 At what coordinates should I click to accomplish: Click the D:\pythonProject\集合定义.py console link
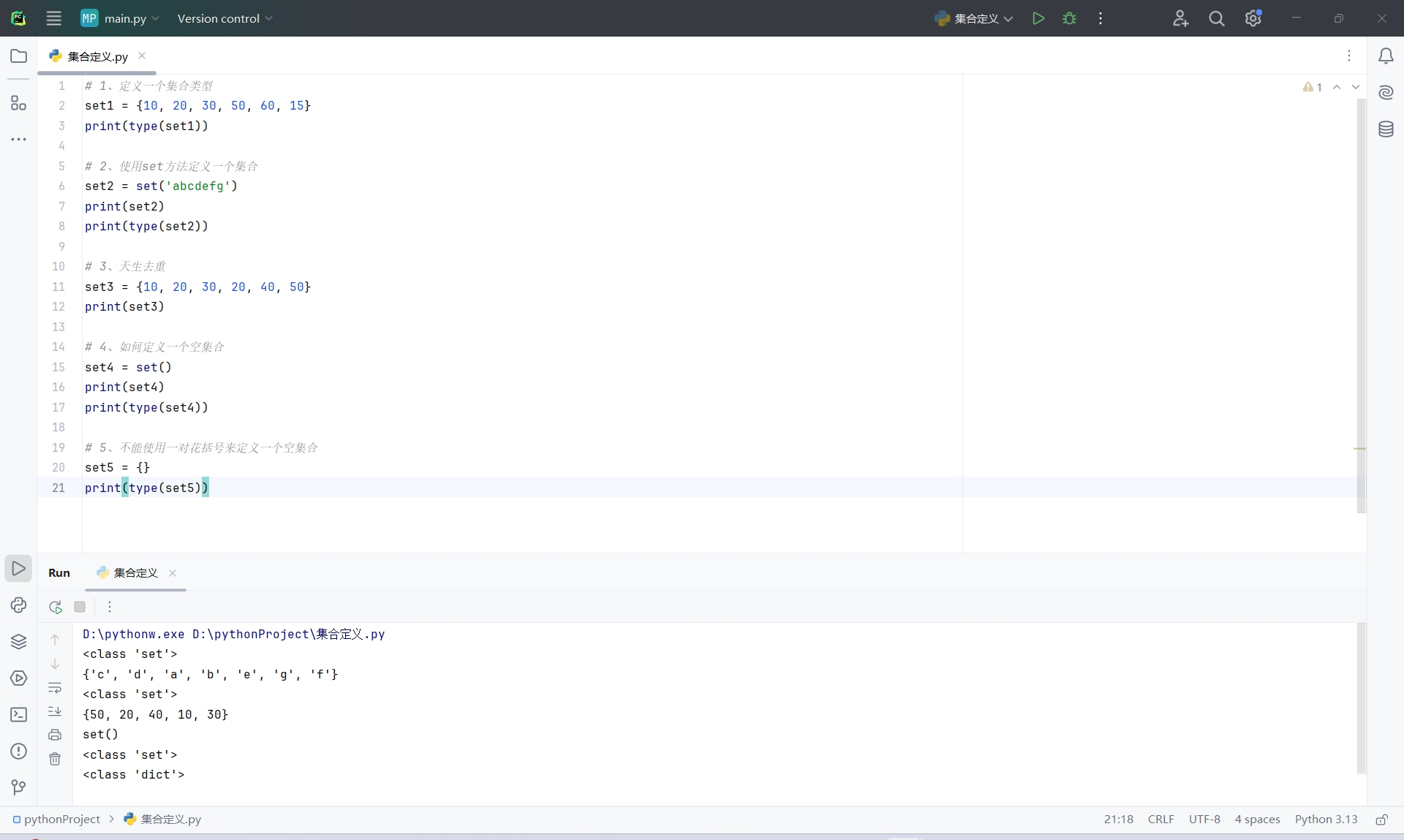288,634
